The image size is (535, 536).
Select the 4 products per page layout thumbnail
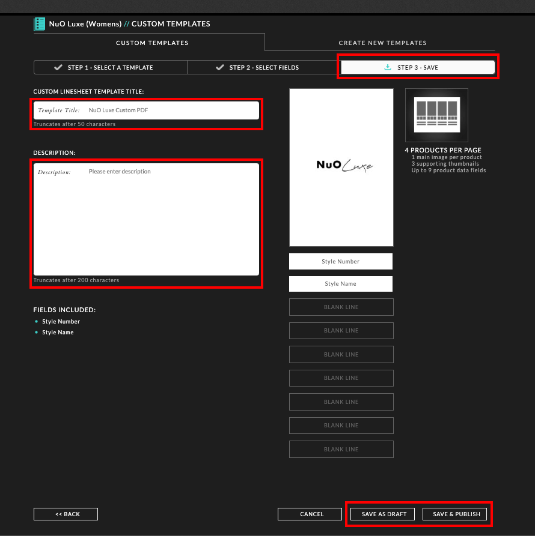point(436,115)
